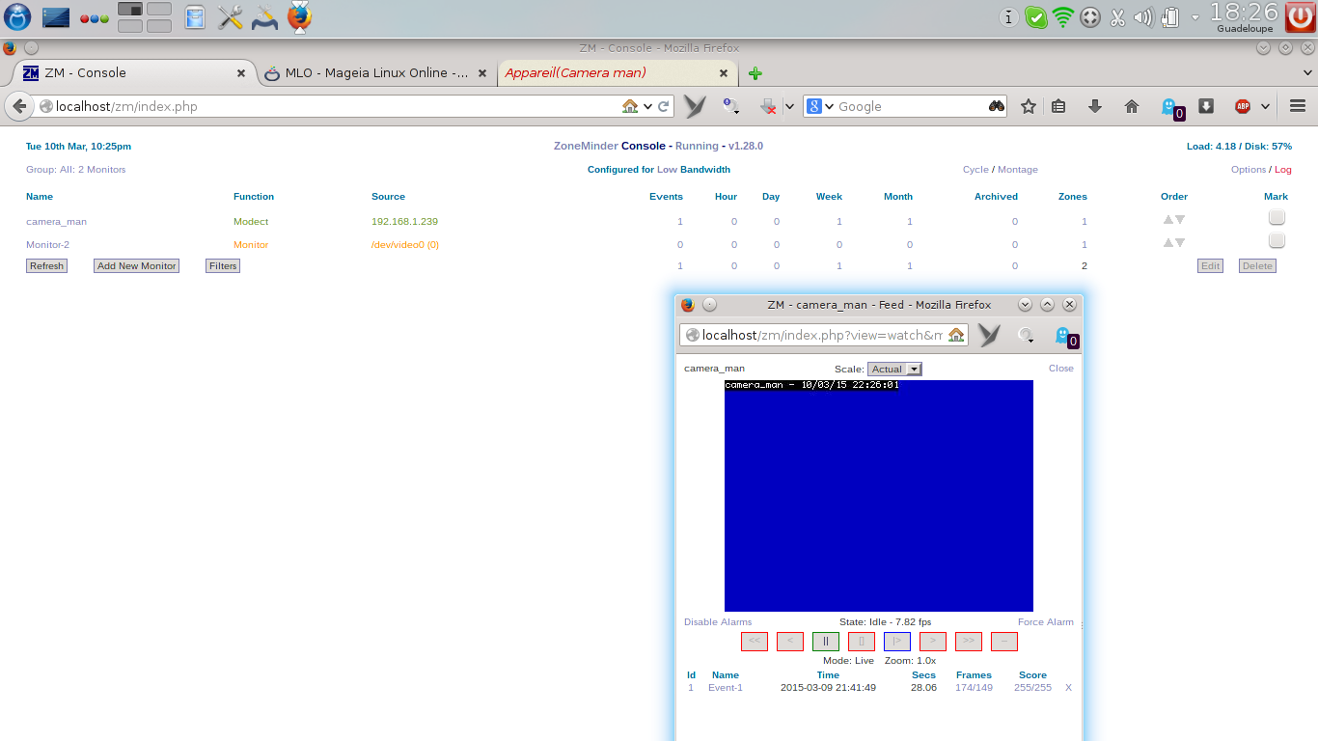
Task: Open the removable device notifier tray icon
Action: pos(1170,17)
